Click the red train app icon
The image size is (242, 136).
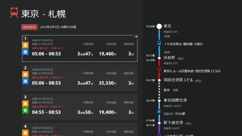tap(14, 13)
